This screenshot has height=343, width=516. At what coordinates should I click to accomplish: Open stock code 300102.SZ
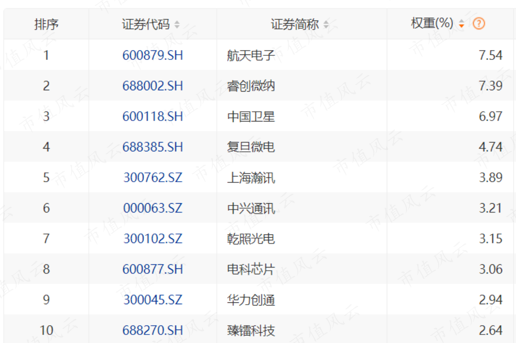pos(152,238)
